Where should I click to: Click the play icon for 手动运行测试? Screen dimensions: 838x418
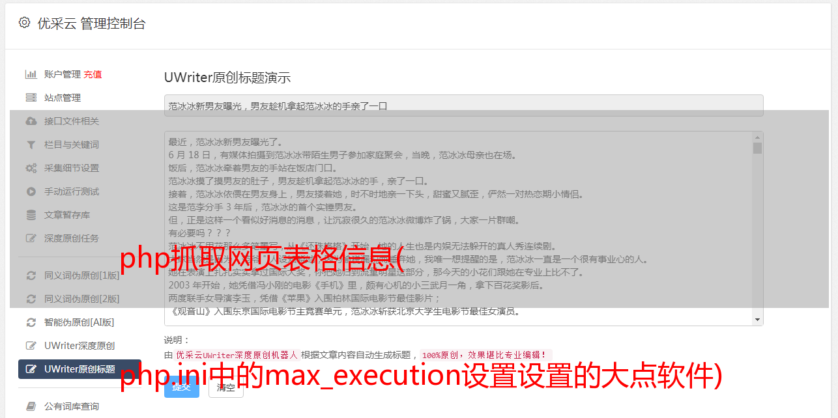(31, 191)
